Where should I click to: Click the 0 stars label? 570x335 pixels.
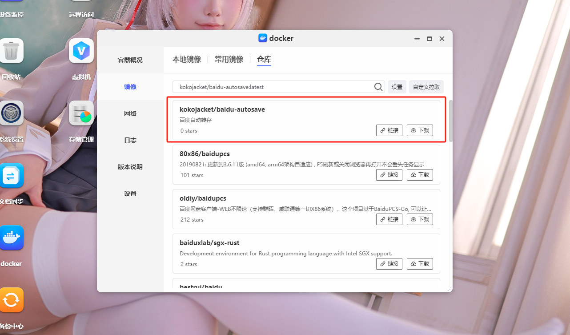189,131
